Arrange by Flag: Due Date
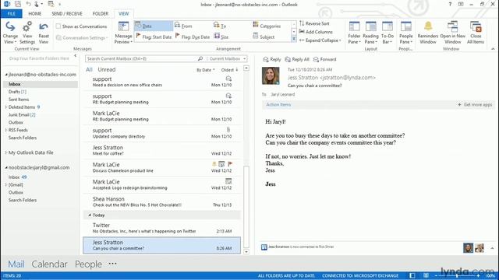Screen dimensions: 499x280 click(x=193, y=37)
